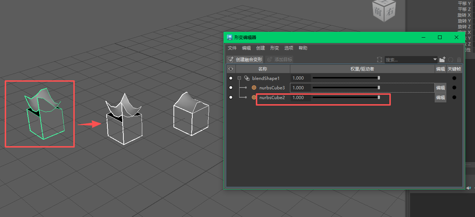Toggle visibility dot for nurbsCube3
This screenshot has height=217, width=475.
tap(231, 88)
